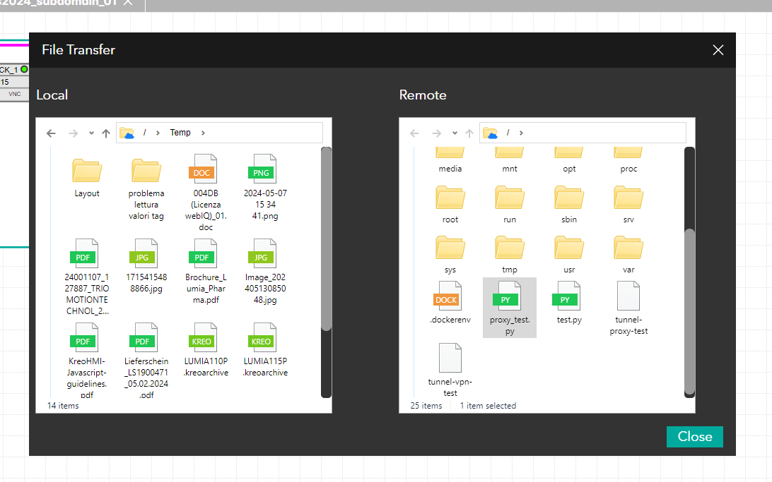This screenshot has height=482, width=772.
Task: Go up one level in Local panel
Action: [106, 133]
